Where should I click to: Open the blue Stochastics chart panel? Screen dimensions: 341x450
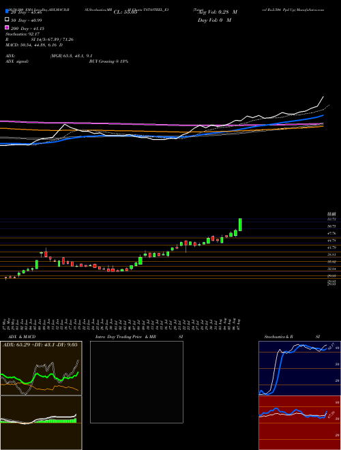299,368
